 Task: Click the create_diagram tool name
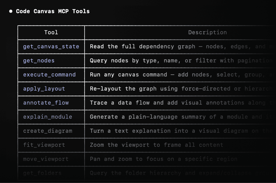coord(48,131)
